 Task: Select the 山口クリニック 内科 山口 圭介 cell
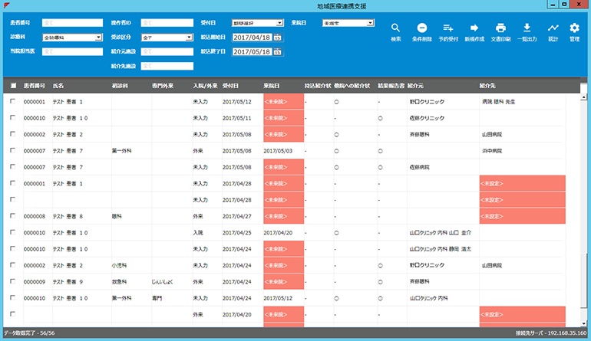coord(440,233)
